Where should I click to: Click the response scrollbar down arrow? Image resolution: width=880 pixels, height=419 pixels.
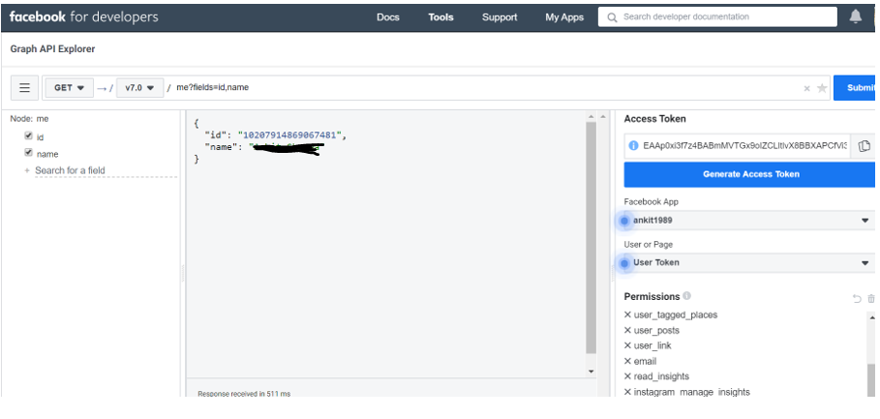pos(591,372)
